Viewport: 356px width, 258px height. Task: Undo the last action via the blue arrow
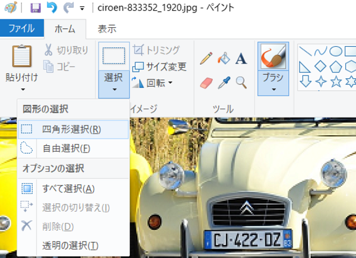pyautogui.click(x=52, y=8)
